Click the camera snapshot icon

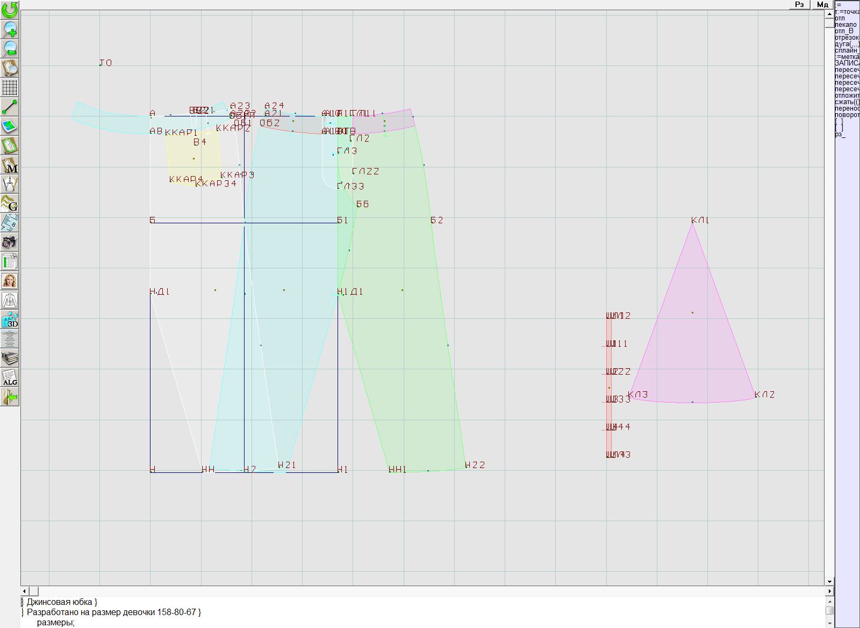(10, 243)
